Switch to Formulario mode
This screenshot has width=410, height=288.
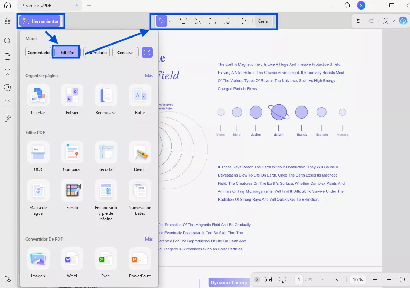tap(97, 53)
